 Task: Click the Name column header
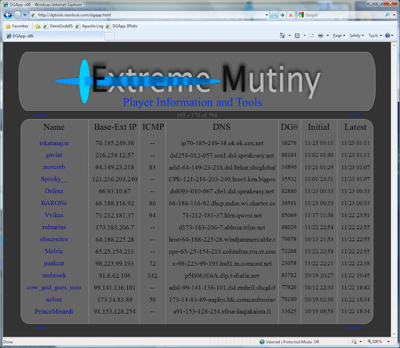click(54, 127)
